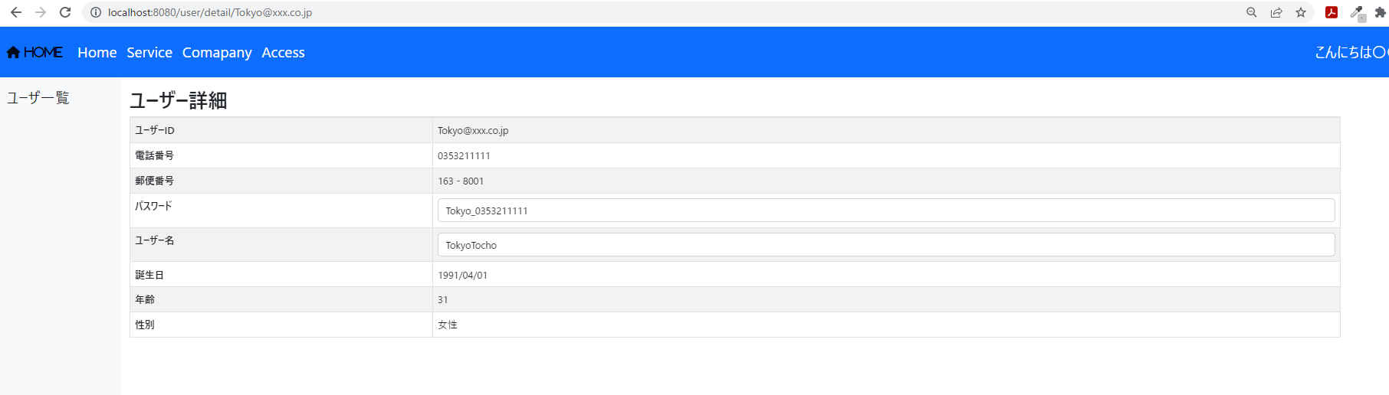View site information icon in address bar
Image resolution: width=1389 pixels, height=395 pixels.
click(x=96, y=12)
